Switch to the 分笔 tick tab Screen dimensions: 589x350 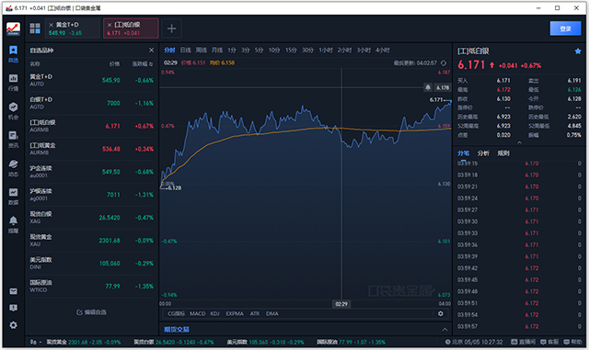tap(463, 153)
